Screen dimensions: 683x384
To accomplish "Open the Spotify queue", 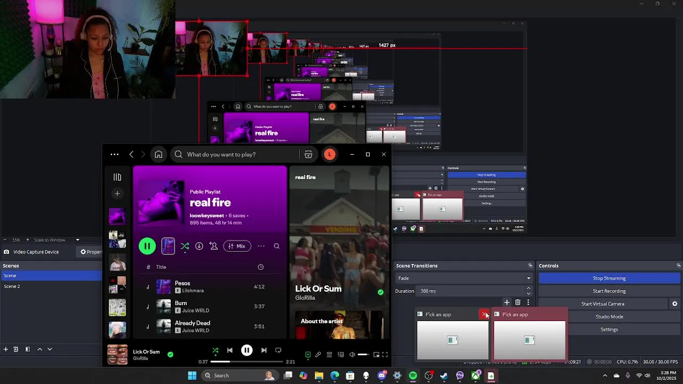I will [x=329, y=355].
